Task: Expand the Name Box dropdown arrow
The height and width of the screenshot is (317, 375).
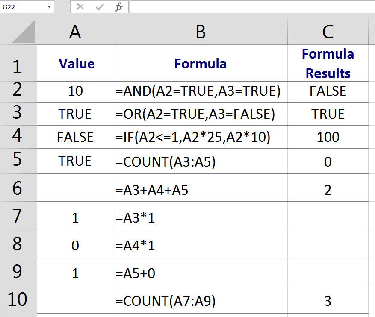Action: coord(50,7)
